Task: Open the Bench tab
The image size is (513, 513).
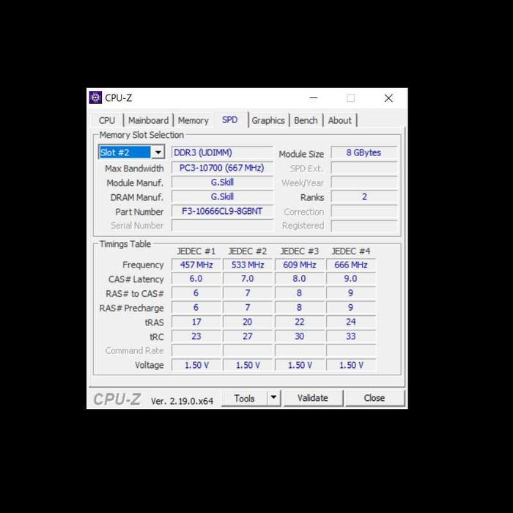Action: pos(306,120)
